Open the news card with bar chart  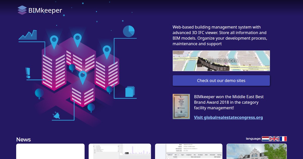click(x=120, y=151)
